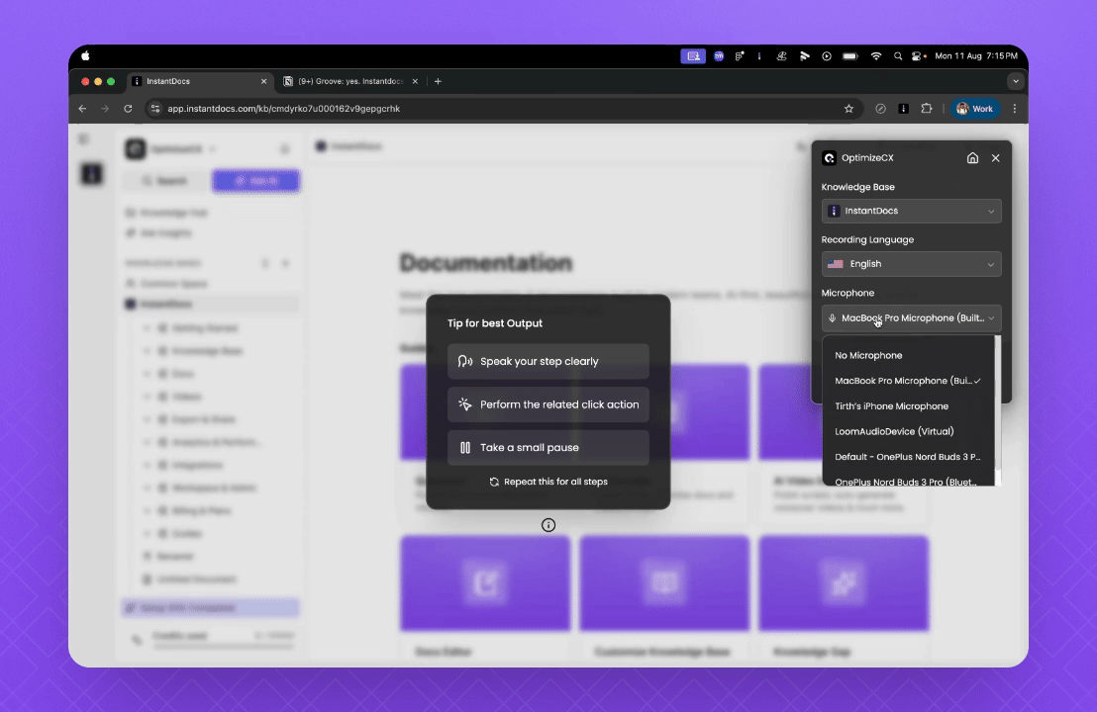Open Figma icon in the menu bar

click(740, 56)
